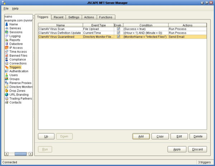Click the Users icon
This screenshot has height=166, width=215.
coord(6,75)
